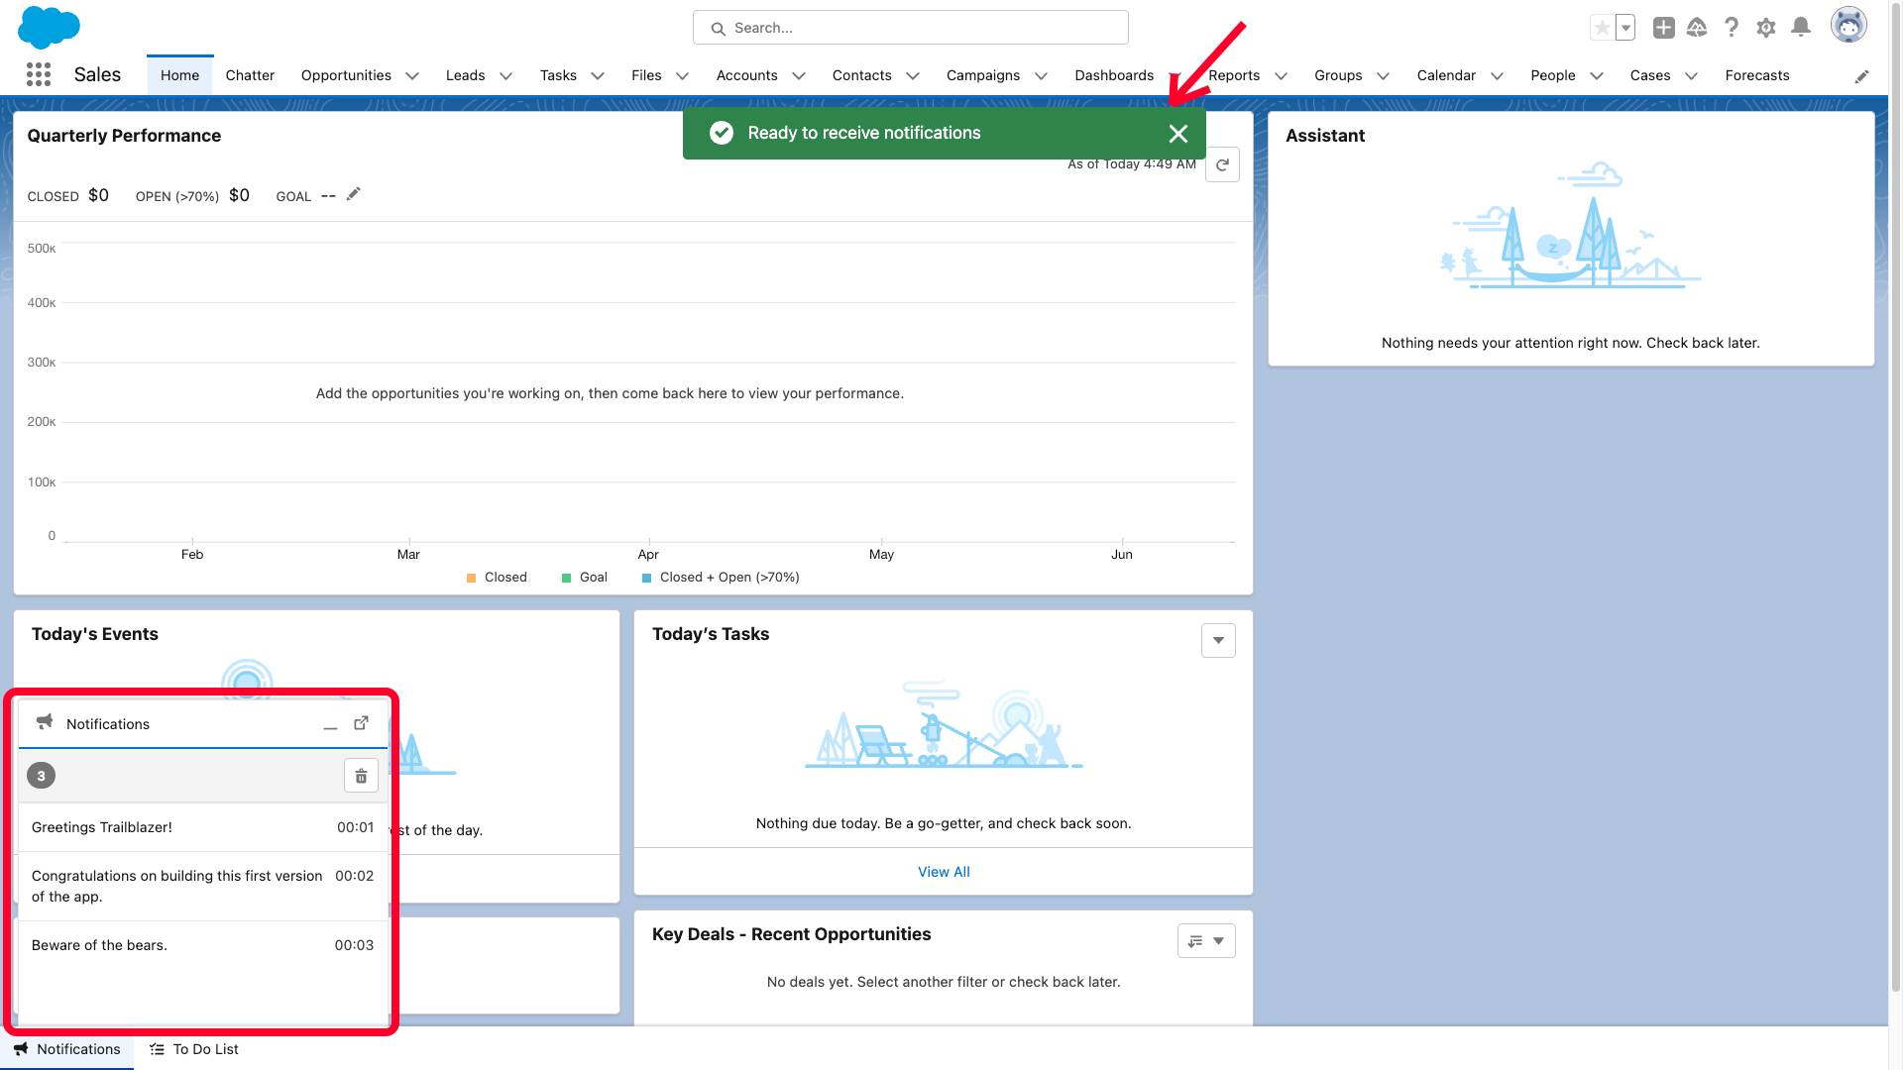The width and height of the screenshot is (1903, 1070).
Task: Expand the Reports tab chevron
Action: pyautogui.click(x=1281, y=76)
